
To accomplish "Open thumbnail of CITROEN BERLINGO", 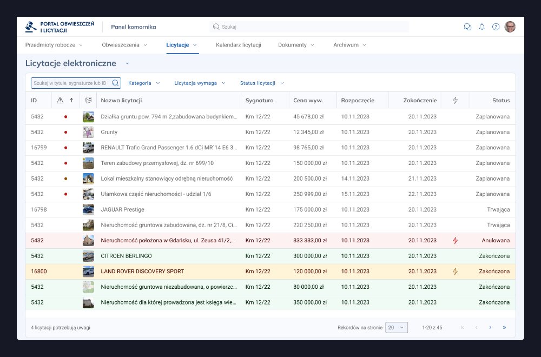I will tap(88, 256).
